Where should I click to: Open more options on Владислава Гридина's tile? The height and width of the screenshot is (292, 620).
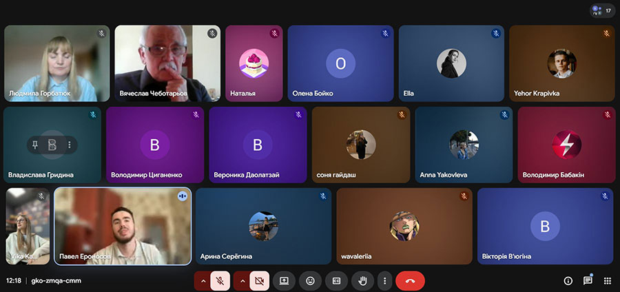70,145
